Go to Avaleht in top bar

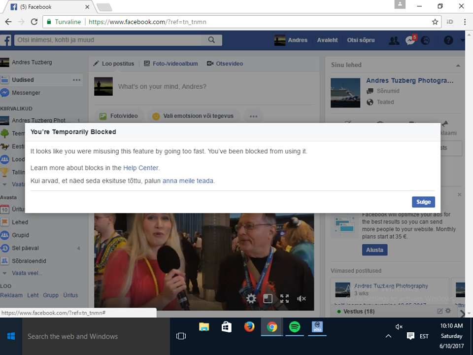[327, 40]
